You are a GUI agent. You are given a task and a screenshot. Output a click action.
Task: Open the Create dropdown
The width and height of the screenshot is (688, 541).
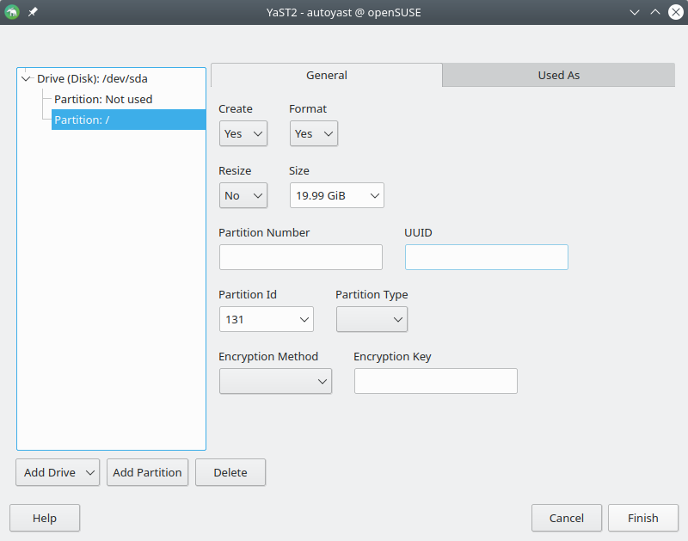(243, 133)
